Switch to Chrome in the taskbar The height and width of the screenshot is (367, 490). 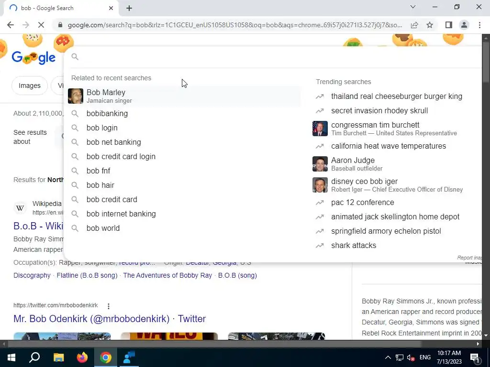[x=106, y=357]
